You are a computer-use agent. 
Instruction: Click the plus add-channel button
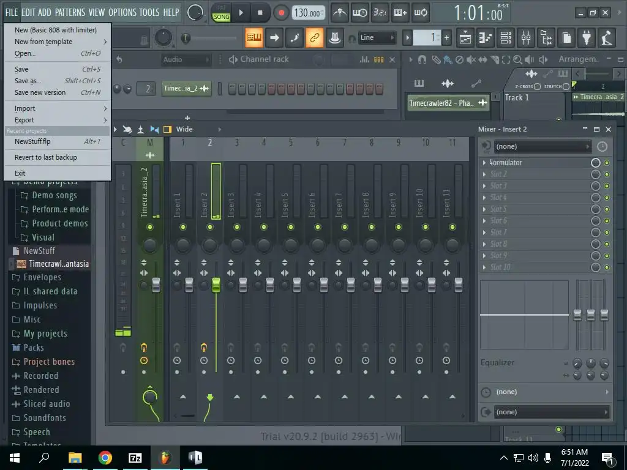187,118
